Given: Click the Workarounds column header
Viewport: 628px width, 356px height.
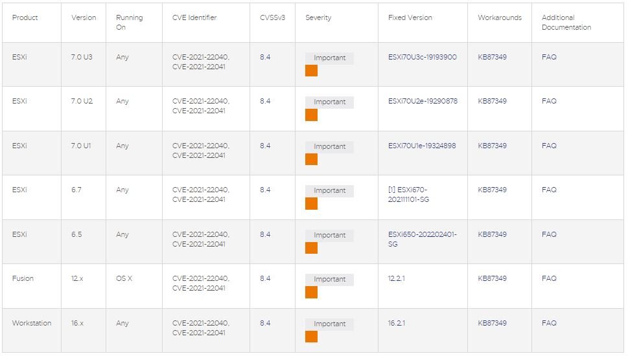Looking at the screenshot, I should [500, 17].
